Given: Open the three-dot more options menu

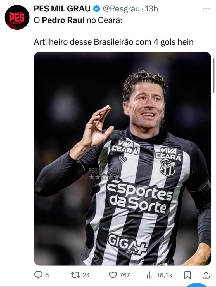Looking at the screenshot, I should [x=206, y=9].
